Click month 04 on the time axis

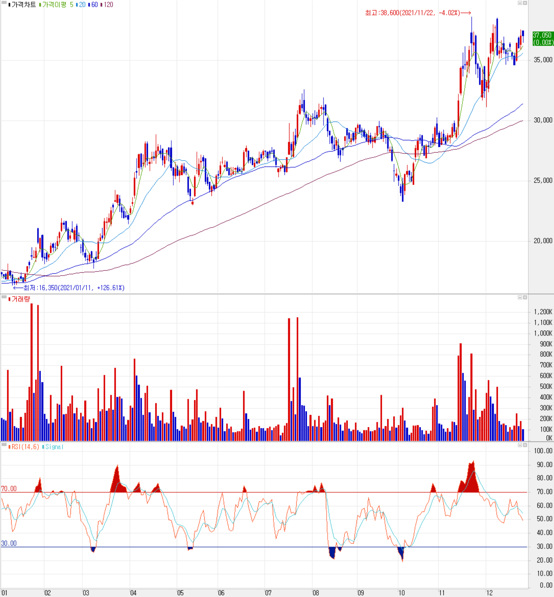point(133,593)
